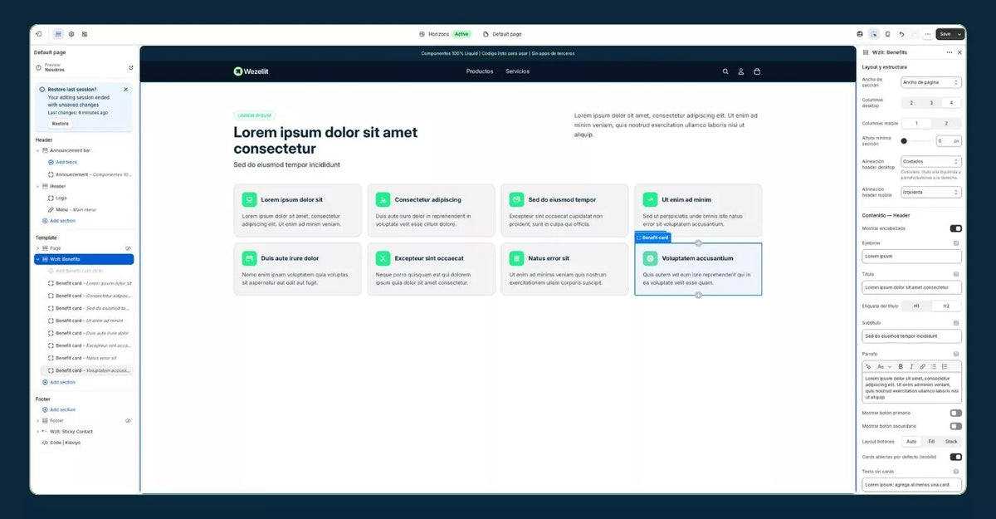The image size is (996, 519).
Task: Toggle the inspector selection mode icon
Action: pos(874,34)
